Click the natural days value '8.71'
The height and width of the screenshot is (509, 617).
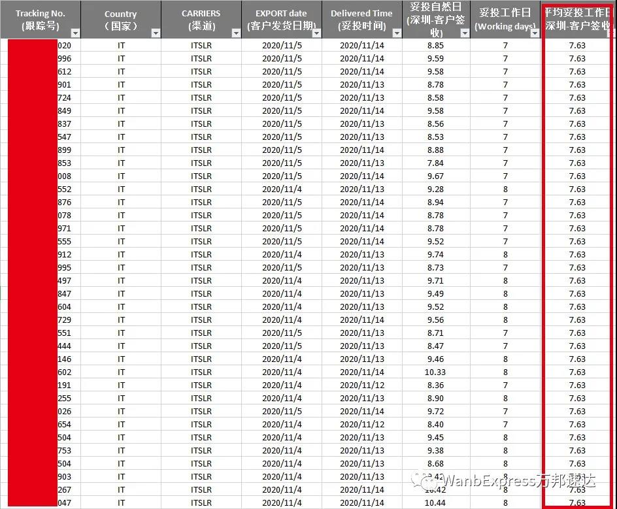[x=435, y=333]
